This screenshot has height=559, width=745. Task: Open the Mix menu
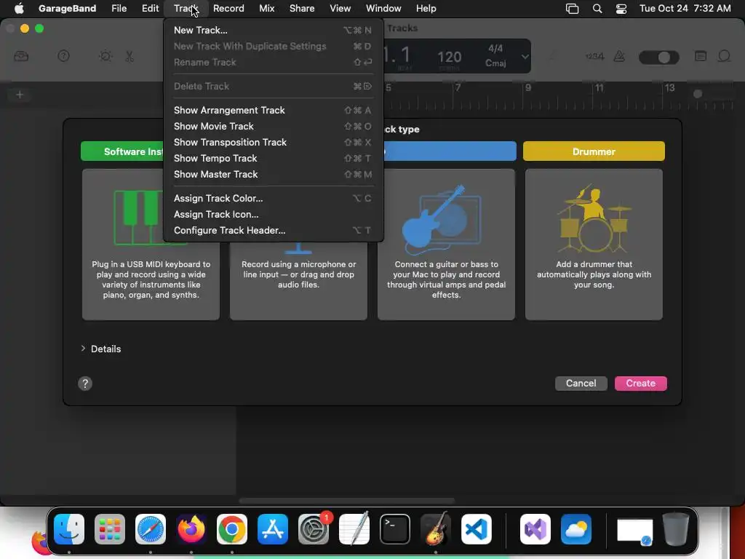tap(266, 9)
